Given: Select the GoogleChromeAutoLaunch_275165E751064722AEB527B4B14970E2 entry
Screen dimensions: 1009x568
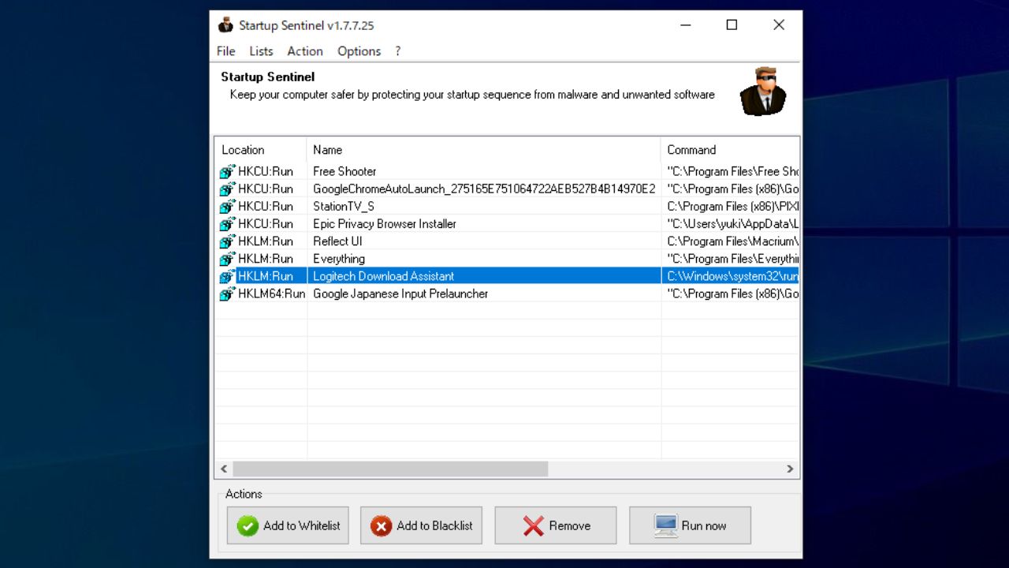Looking at the screenshot, I should point(484,189).
